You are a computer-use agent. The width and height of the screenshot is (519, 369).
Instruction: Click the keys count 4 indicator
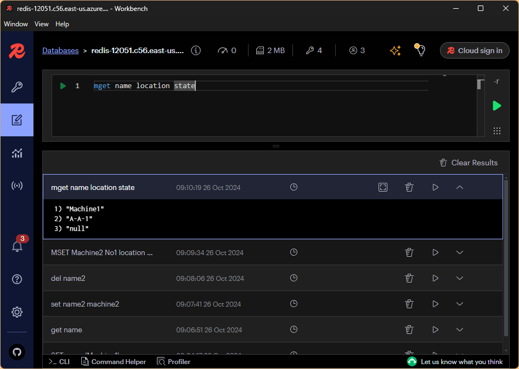point(314,50)
